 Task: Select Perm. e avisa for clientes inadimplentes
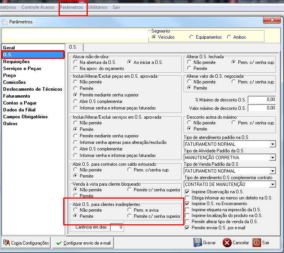point(129,210)
